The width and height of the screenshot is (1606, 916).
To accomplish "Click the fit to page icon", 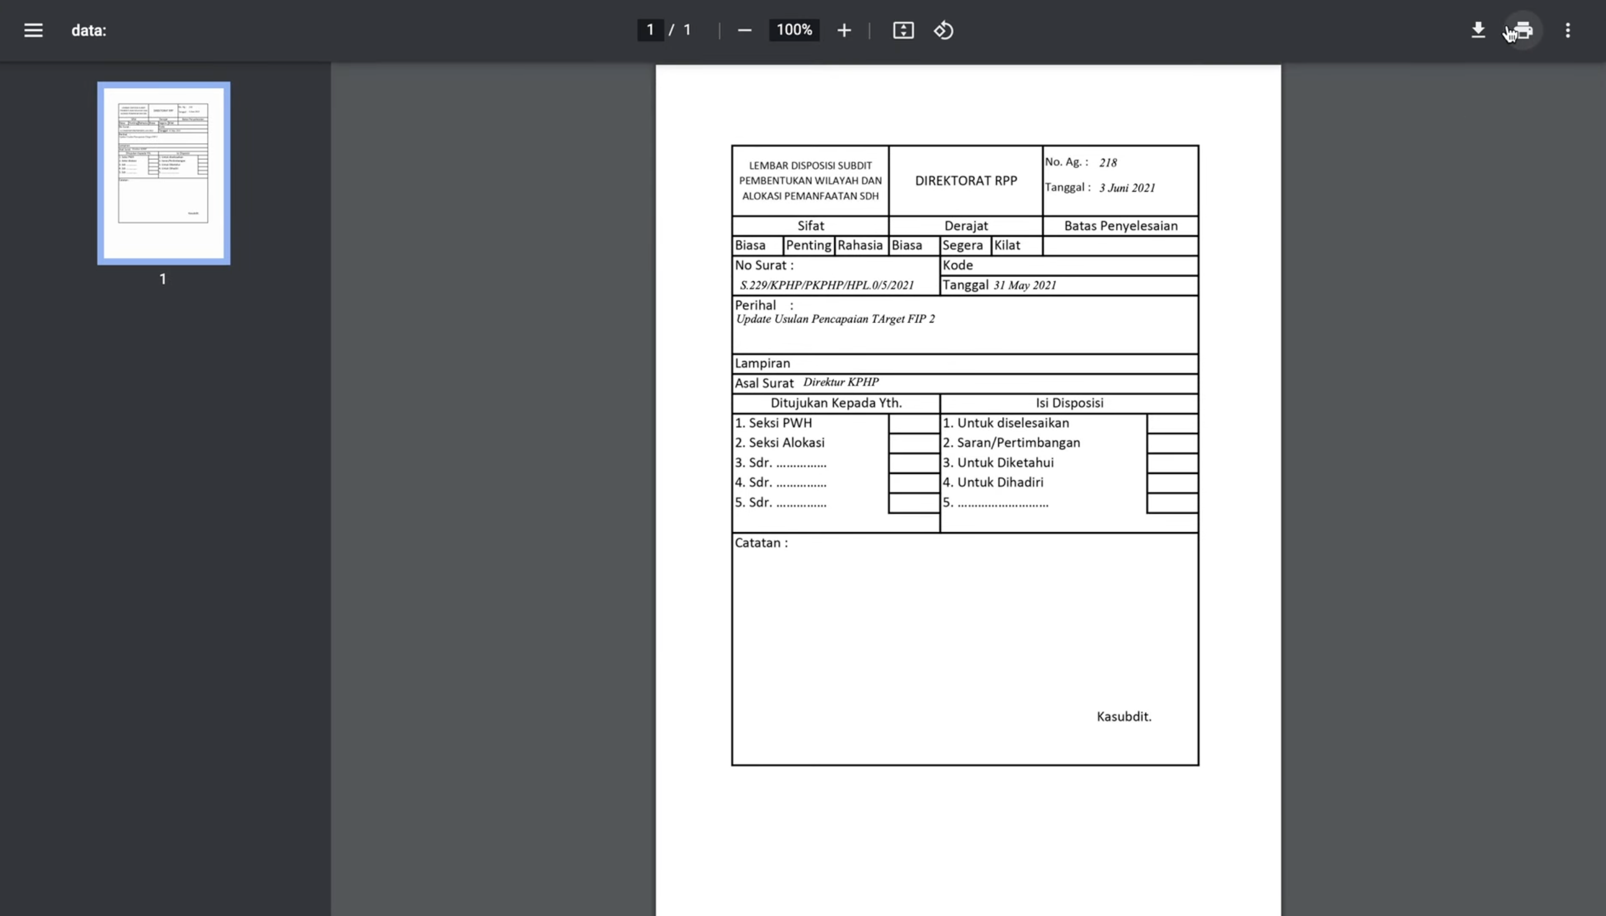I will click(903, 30).
